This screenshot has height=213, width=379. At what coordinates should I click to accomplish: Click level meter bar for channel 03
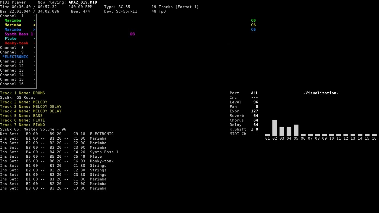(282, 132)
